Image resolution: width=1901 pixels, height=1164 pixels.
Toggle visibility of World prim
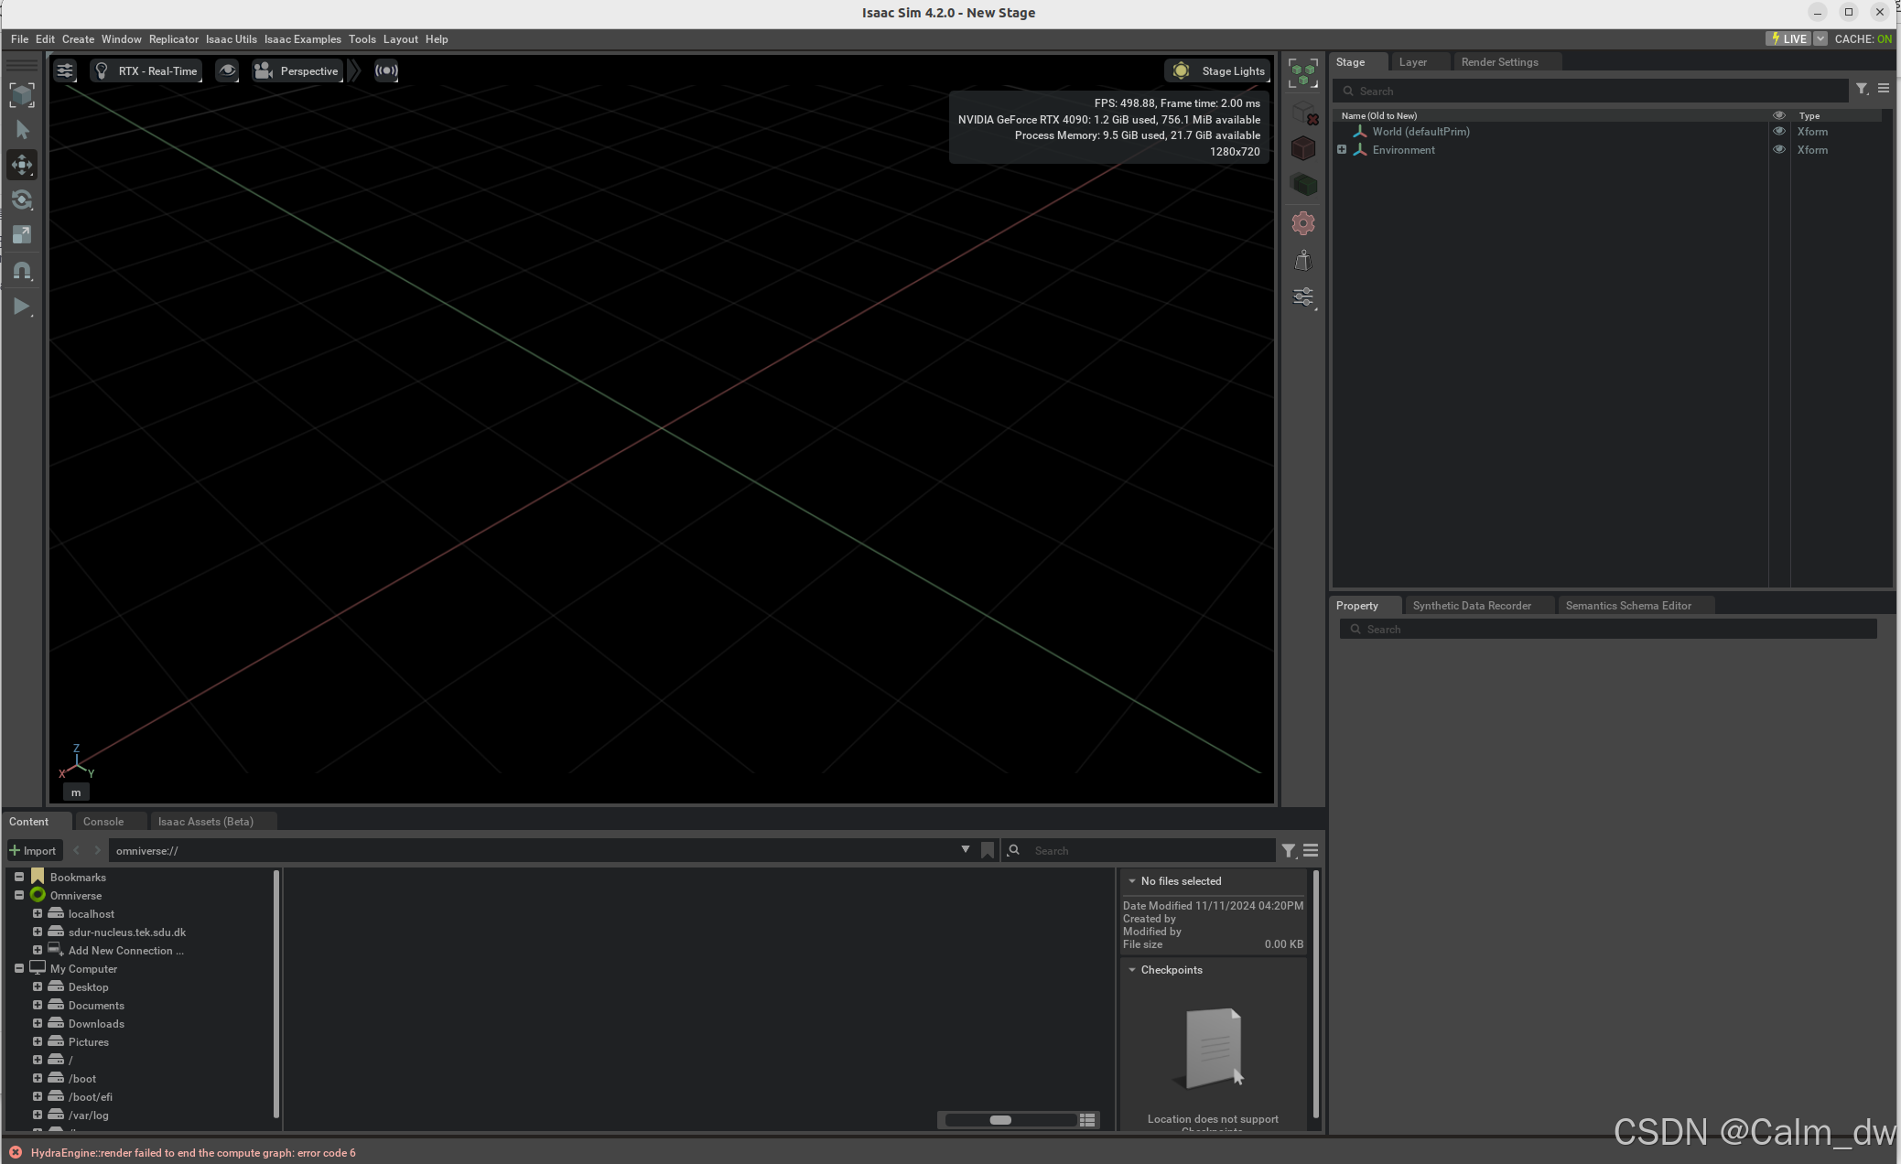click(1779, 132)
